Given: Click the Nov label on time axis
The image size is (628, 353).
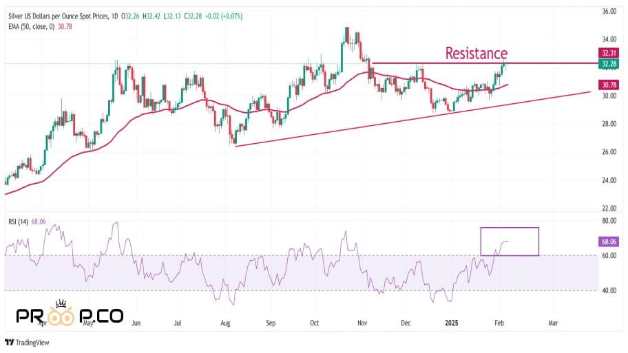Looking at the screenshot, I should pyautogui.click(x=362, y=323).
